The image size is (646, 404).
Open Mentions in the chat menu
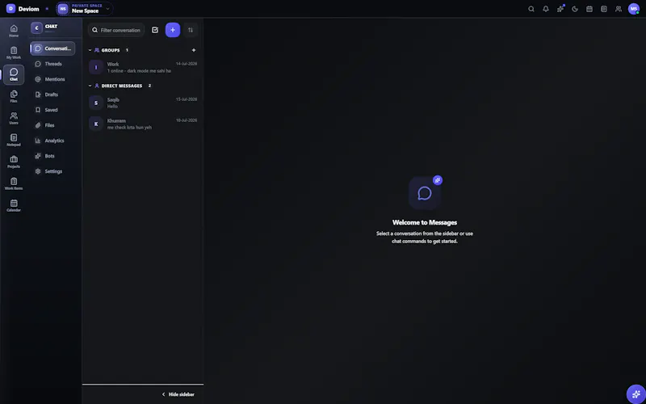pyautogui.click(x=52, y=79)
